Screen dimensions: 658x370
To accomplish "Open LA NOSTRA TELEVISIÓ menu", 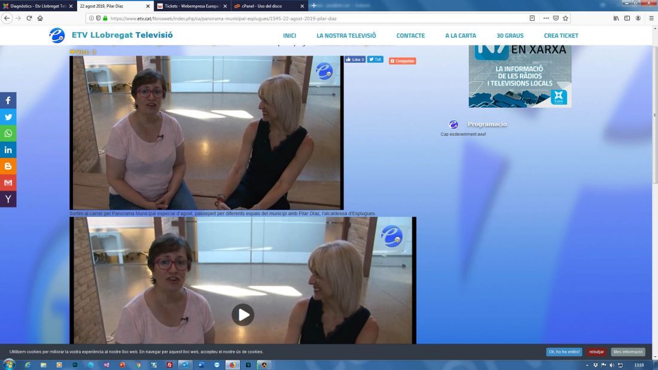I will [346, 36].
